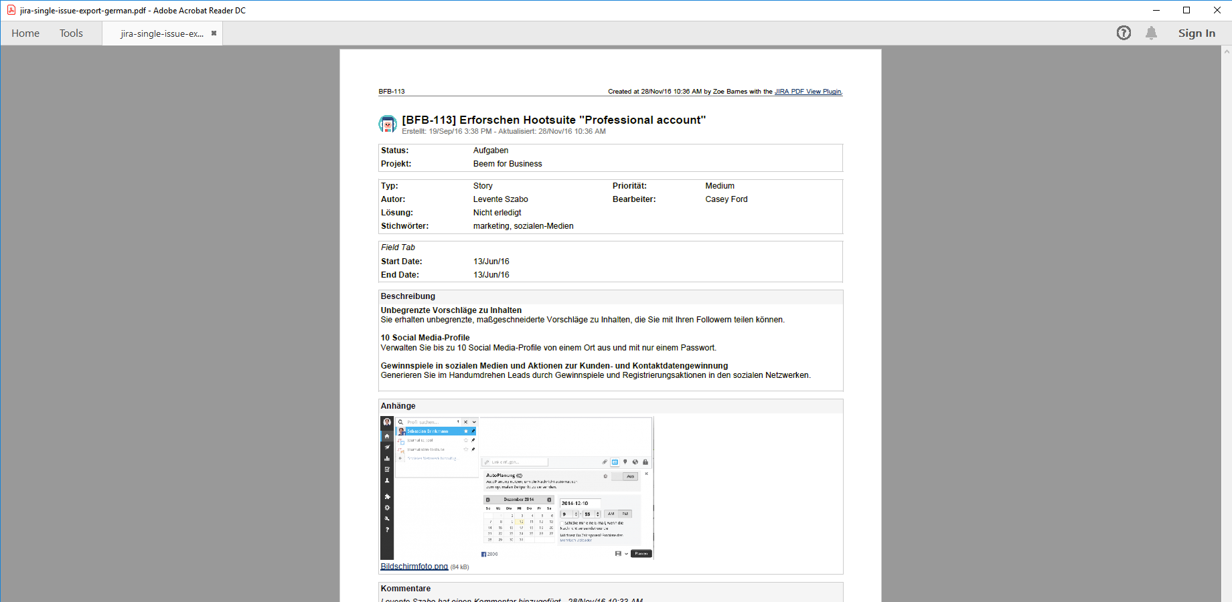Image resolution: width=1232 pixels, height=602 pixels.
Task: Select the jira-single-issue-ex... document tab
Action: [161, 33]
